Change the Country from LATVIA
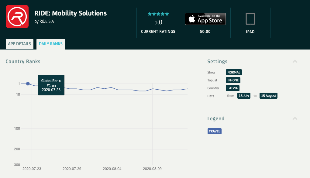310x178 pixels. [x=232, y=88]
